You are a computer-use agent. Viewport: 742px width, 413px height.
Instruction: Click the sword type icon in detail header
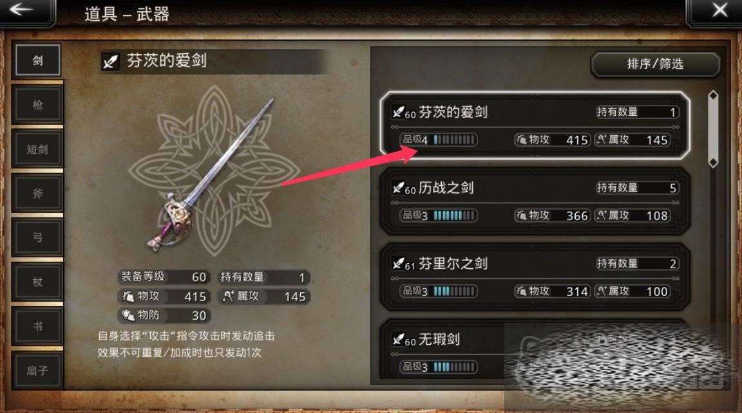110,61
